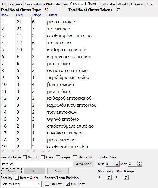Select cluster 'καθαρού επιτοκιακού'
The width and height of the screenshot is (158, 188).
(69, 98)
